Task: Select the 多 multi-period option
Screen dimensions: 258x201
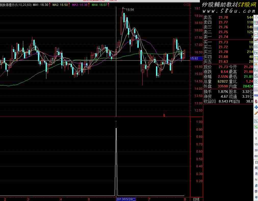Action: pyautogui.click(x=256, y=185)
